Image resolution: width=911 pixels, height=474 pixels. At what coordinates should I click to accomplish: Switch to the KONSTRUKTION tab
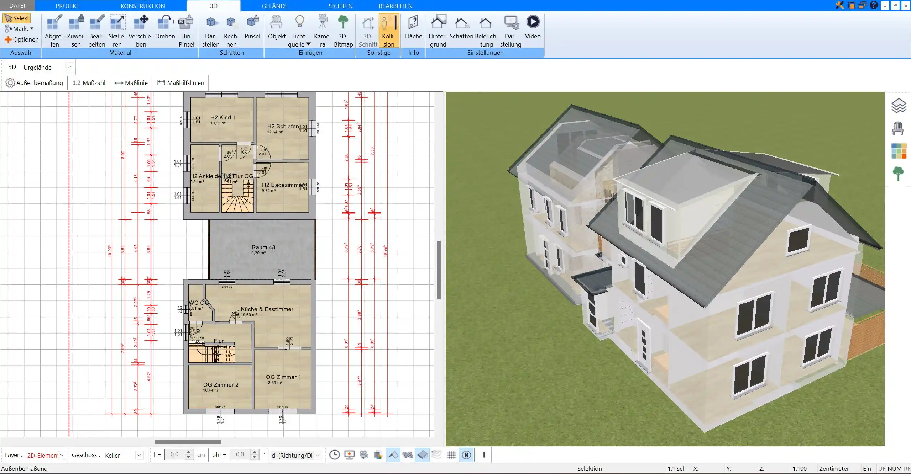pyautogui.click(x=143, y=6)
